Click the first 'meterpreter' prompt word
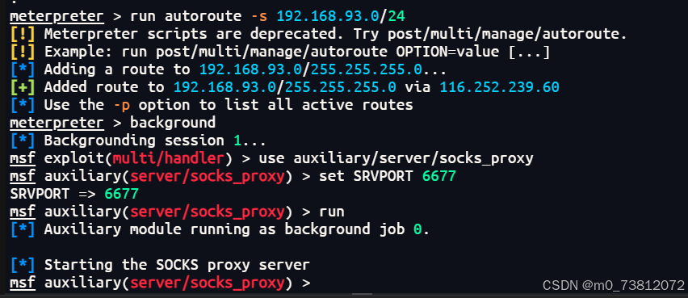 click(57, 16)
